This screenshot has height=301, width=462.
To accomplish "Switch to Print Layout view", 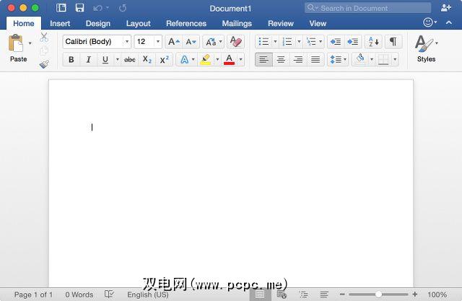I will 260,295.
